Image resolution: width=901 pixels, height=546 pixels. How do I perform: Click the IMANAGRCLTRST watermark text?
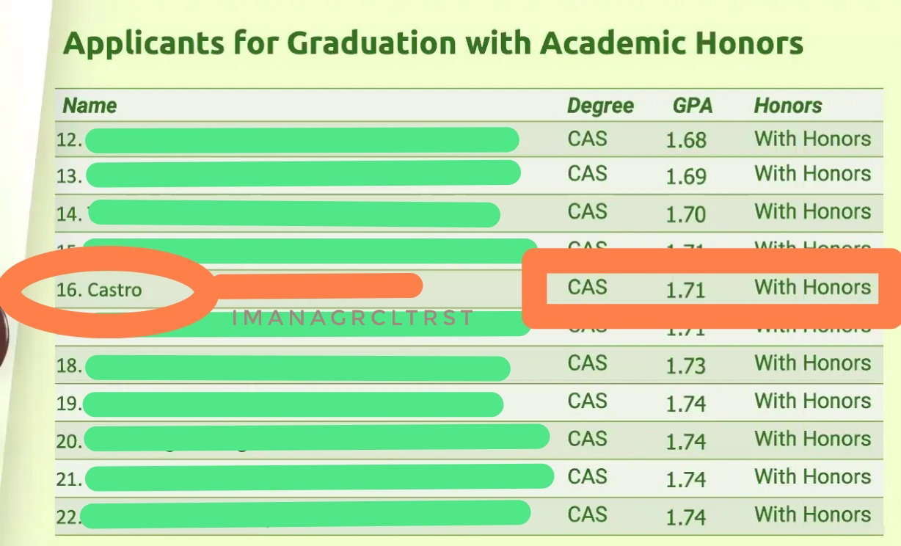352,318
